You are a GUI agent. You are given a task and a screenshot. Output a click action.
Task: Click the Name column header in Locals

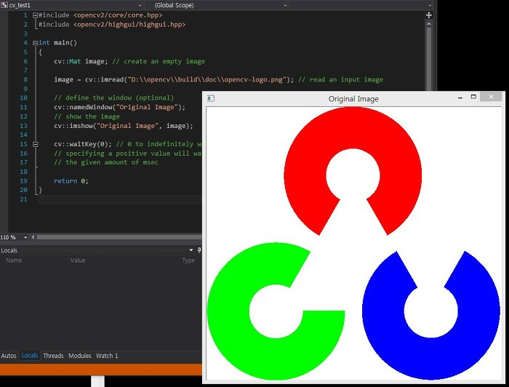click(14, 260)
